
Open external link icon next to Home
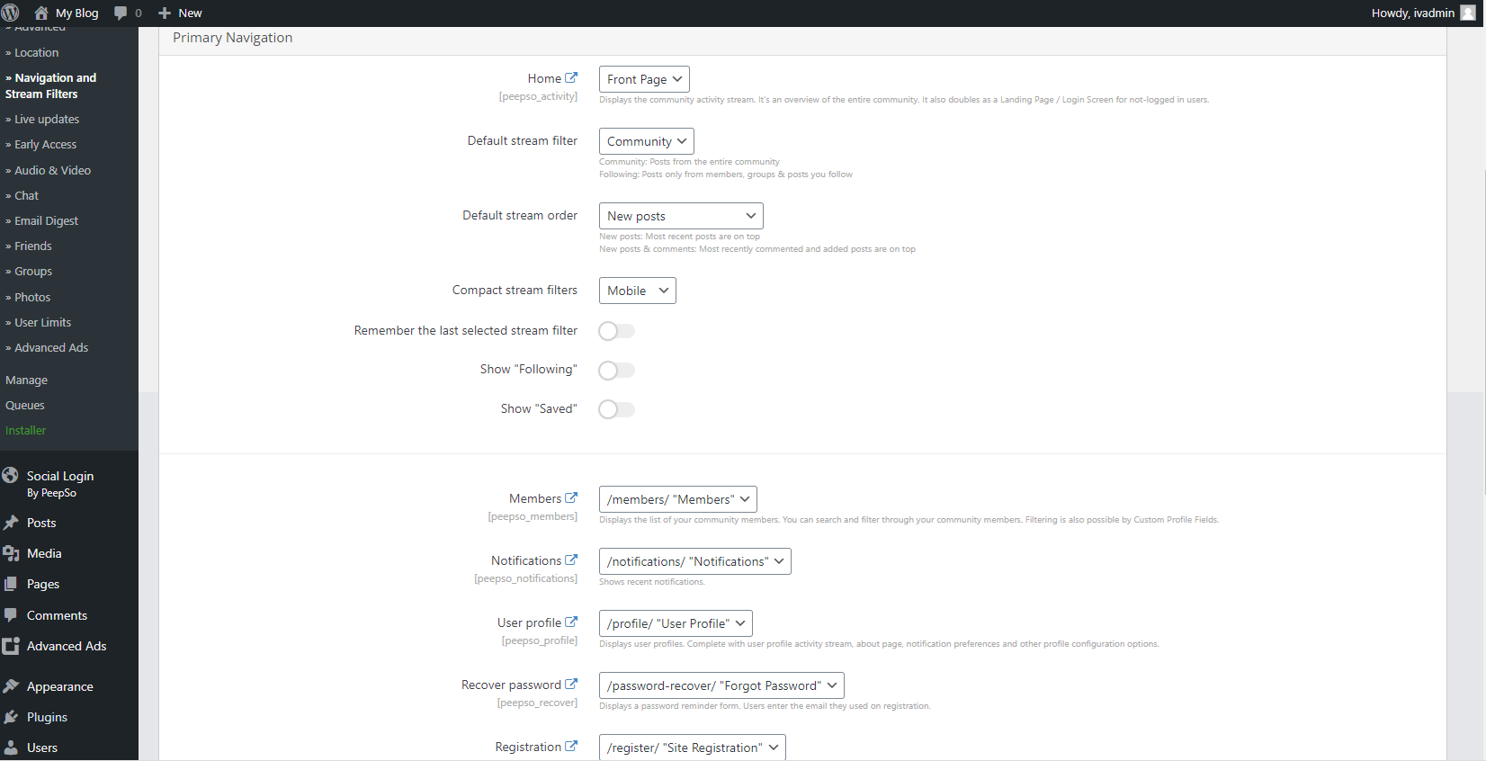click(571, 77)
